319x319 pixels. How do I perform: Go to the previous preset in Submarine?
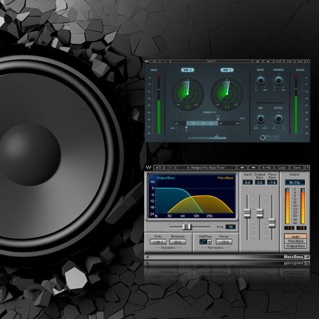point(258,61)
